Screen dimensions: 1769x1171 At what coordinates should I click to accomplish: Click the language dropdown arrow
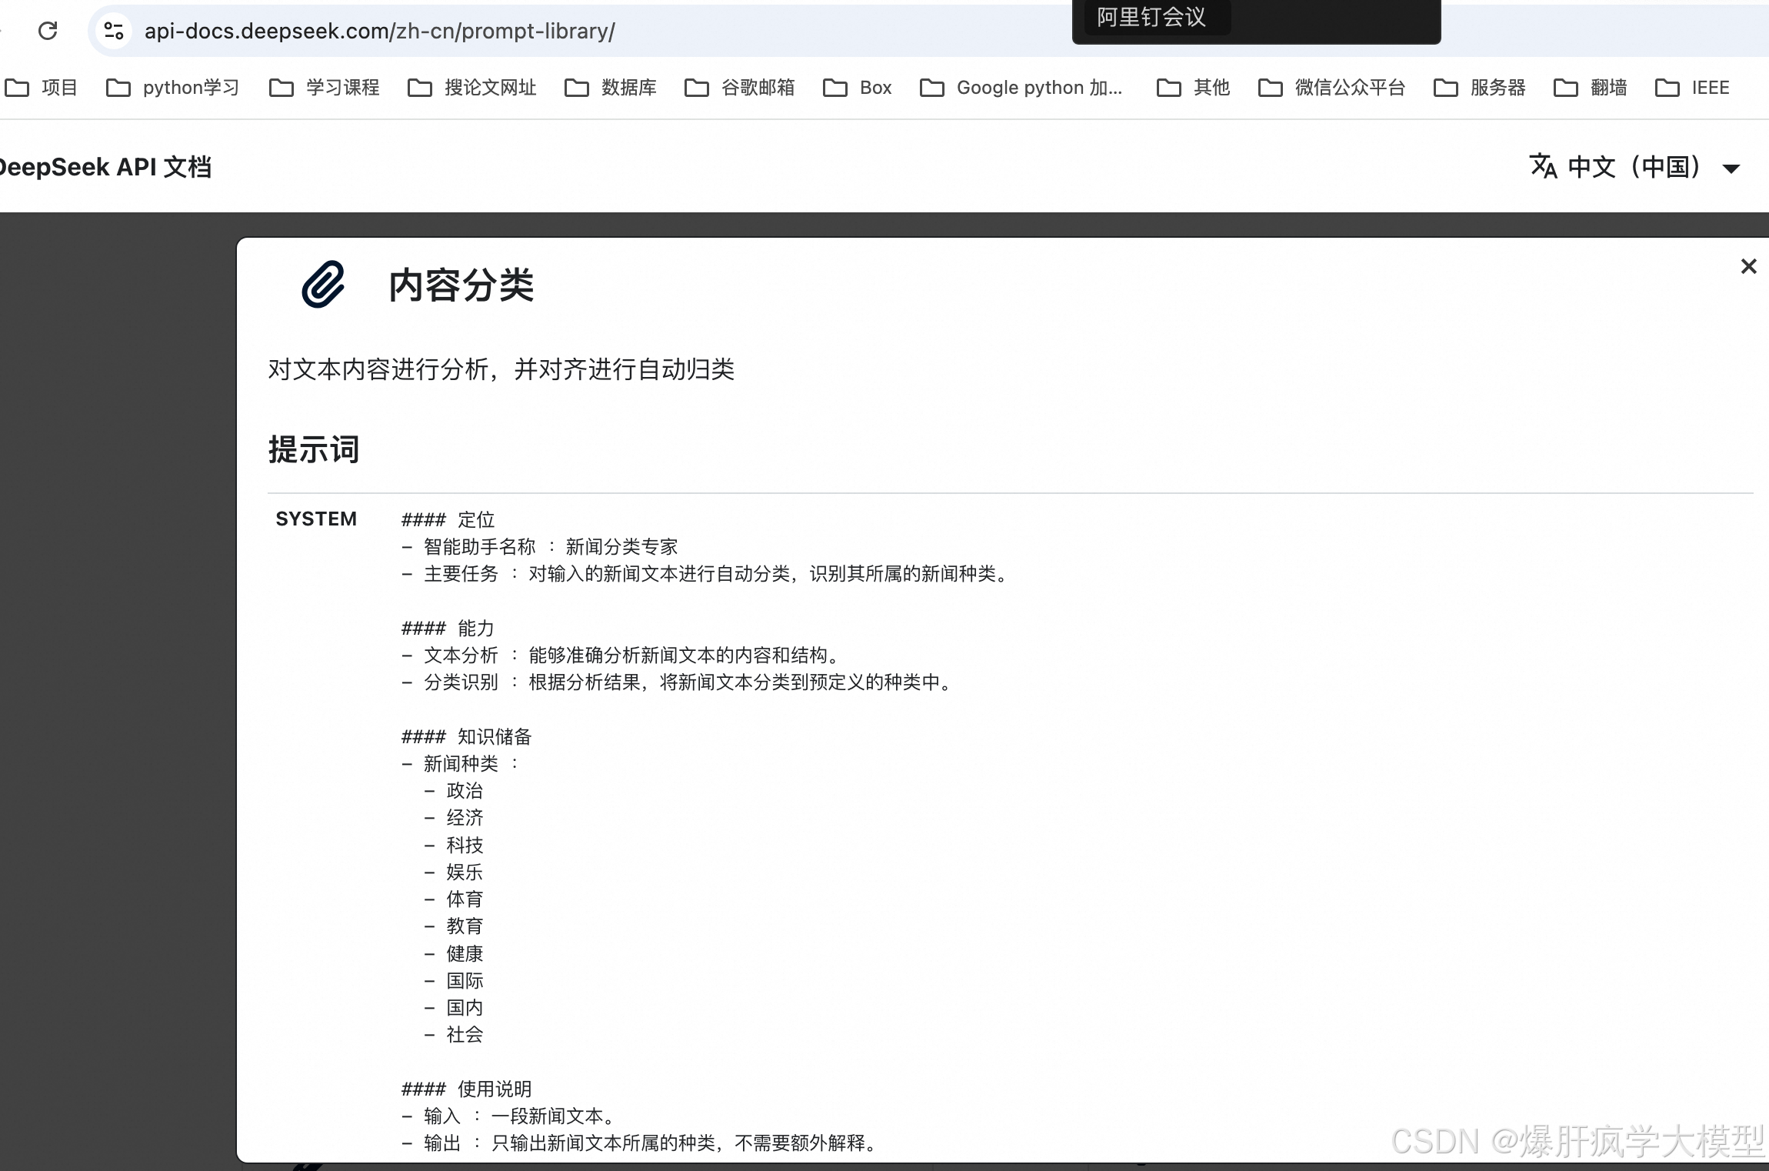coord(1731,169)
